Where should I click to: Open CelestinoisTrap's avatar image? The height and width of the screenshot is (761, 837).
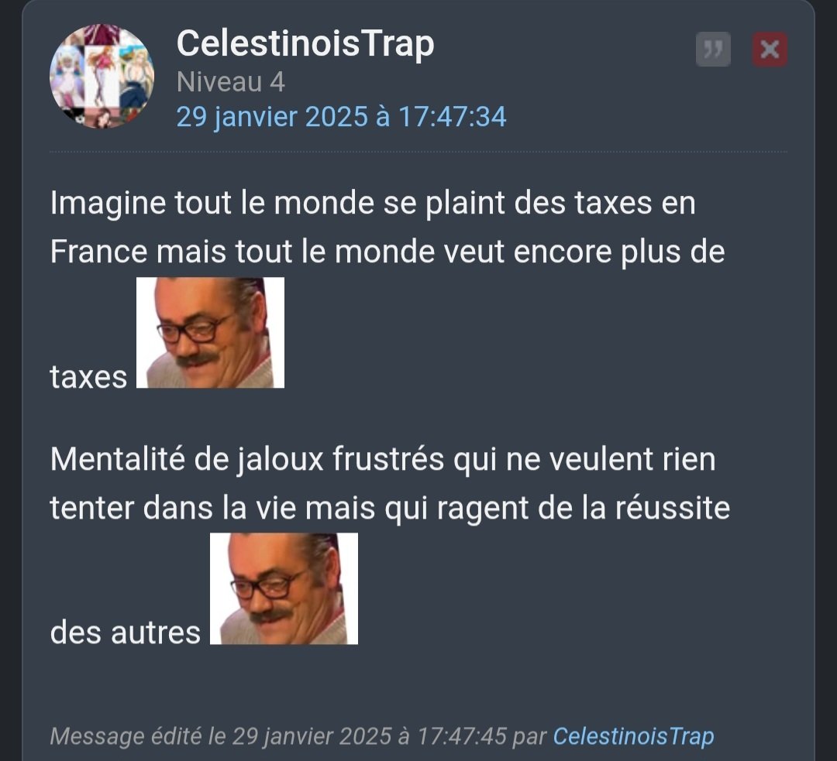coord(102,77)
